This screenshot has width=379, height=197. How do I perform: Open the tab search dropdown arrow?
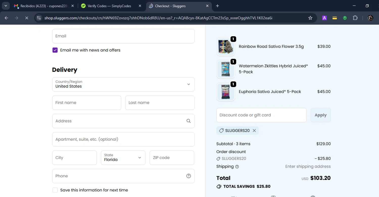click(x=6, y=6)
